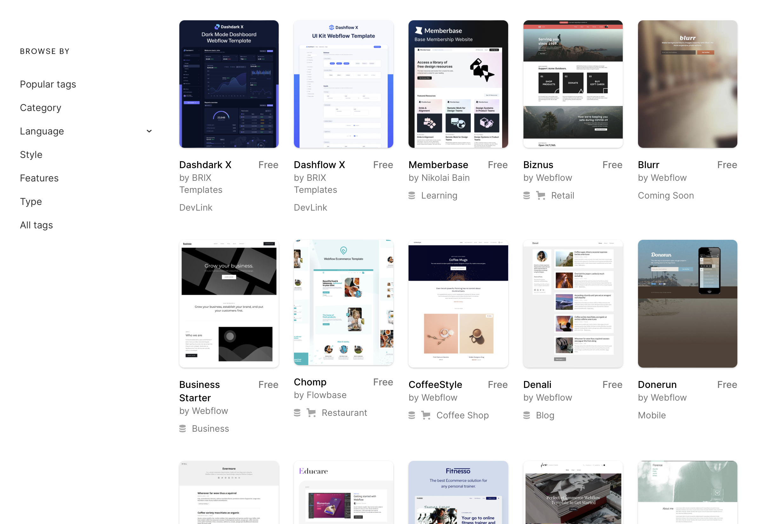Open the Dashdark X template title
758x524 pixels.
[x=205, y=165]
